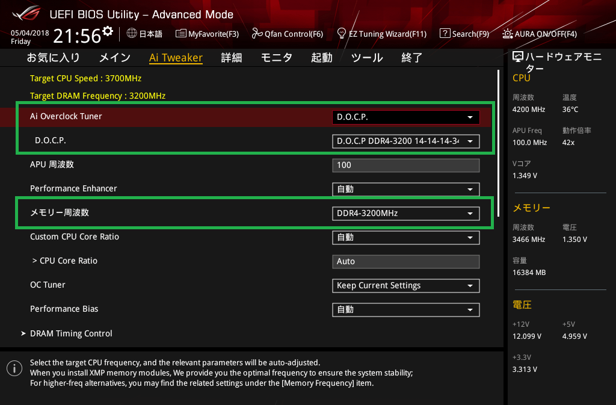Image resolution: width=616 pixels, height=405 pixels.
Task: Click memory voltage value 1.350 V
Action: (574, 240)
